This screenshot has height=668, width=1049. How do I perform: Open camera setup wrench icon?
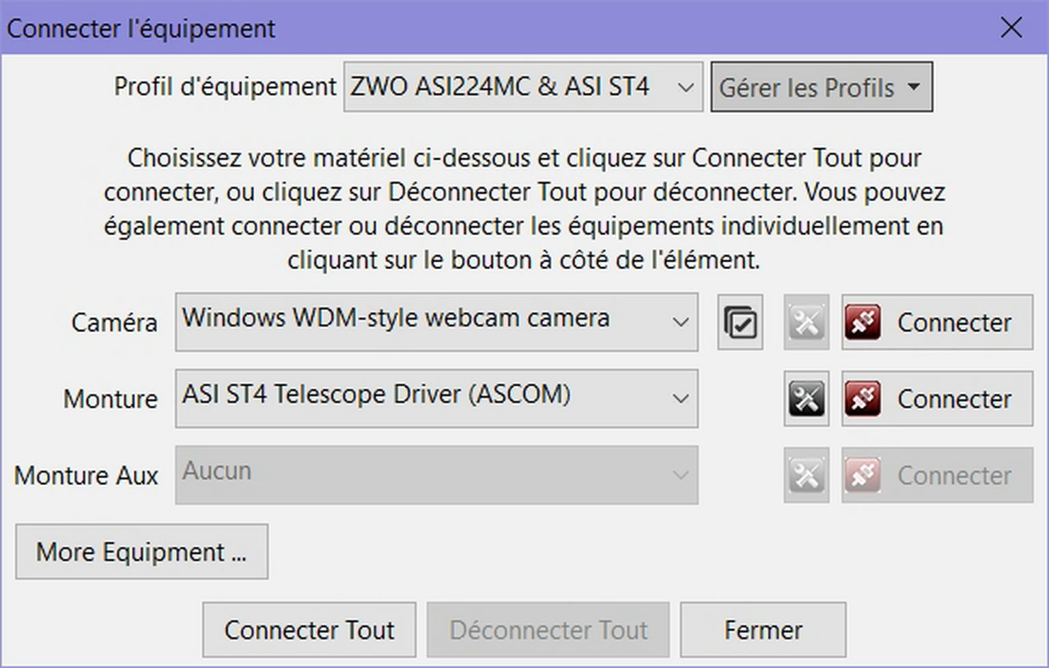click(x=806, y=322)
